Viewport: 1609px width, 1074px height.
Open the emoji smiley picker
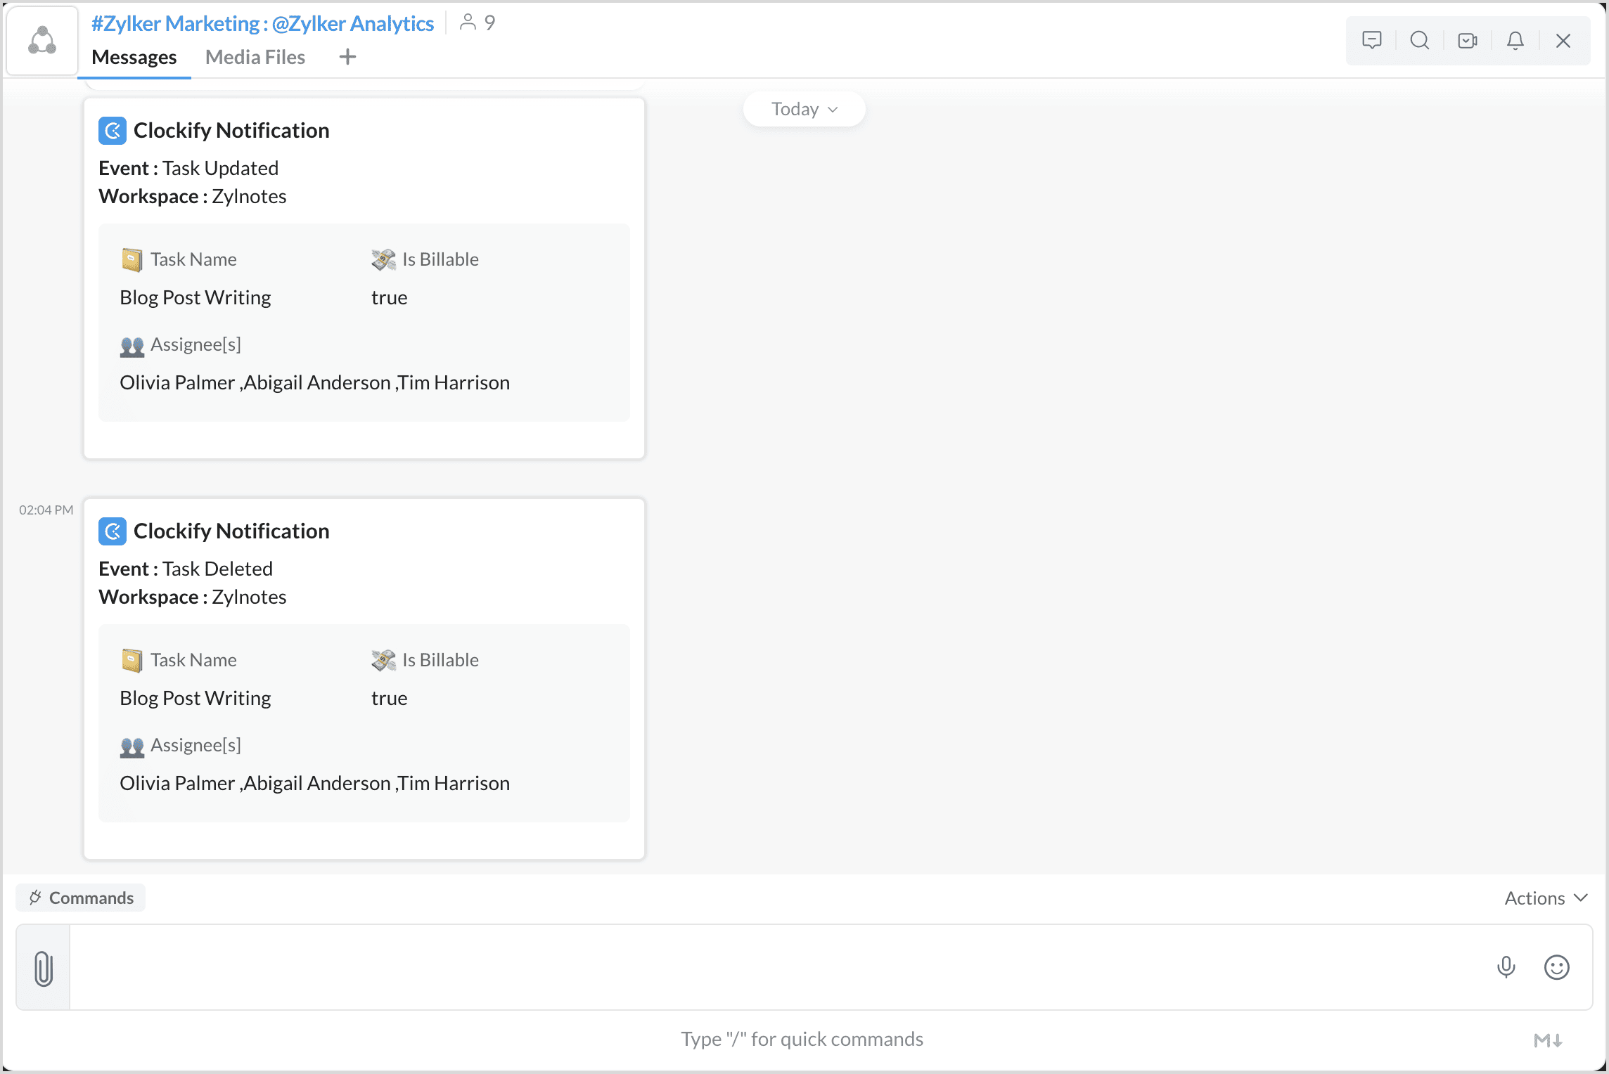[x=1556, y=967]
